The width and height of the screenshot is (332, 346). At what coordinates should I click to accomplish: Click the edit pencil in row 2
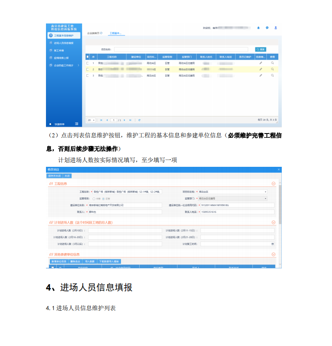[260, 69]
